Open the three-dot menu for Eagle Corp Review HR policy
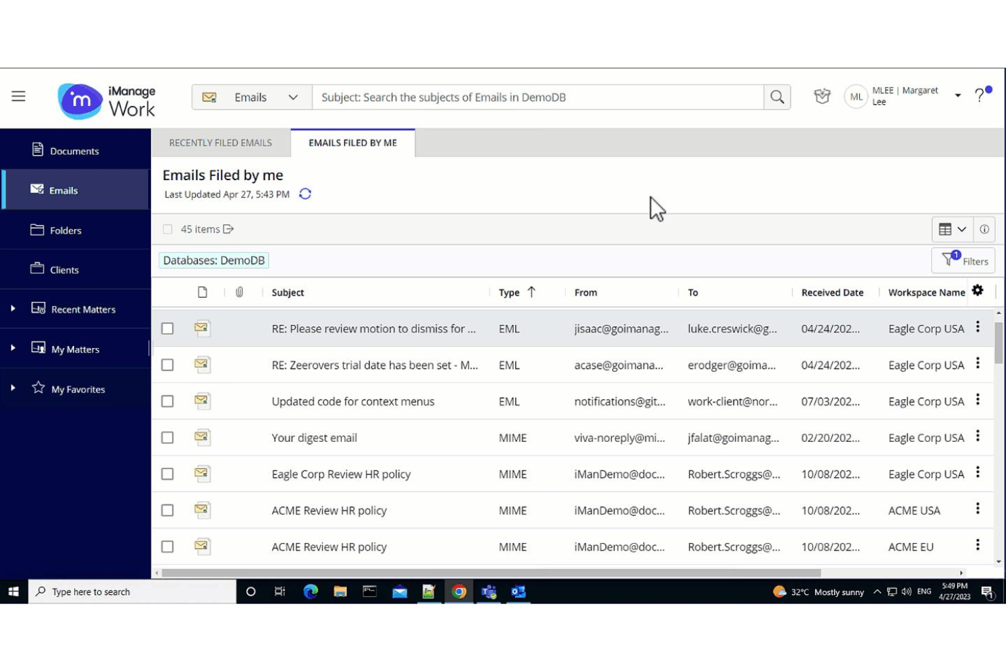1006x671 pixels. [x=977, y=471]
